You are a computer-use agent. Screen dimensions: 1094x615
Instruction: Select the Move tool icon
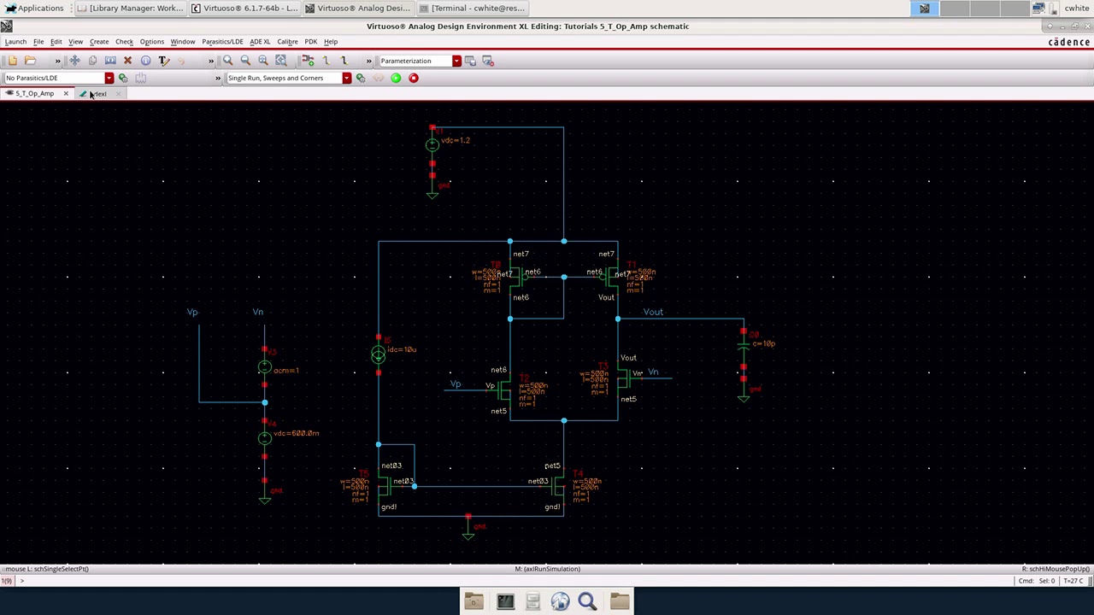click(74, 61)
